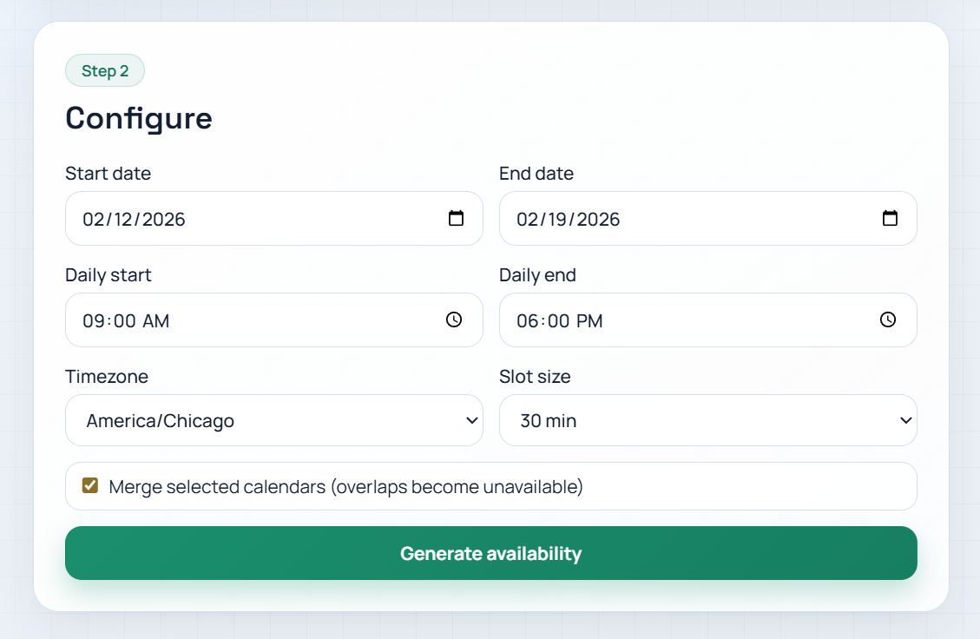Open the 30 min slot size selector
The width and height of the screenshot is (980, 639).
tap(707, 420)
